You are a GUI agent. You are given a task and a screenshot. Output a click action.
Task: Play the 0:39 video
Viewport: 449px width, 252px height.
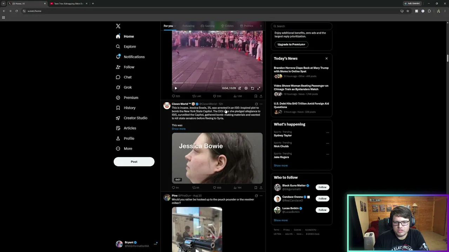[x=176, y=88]
